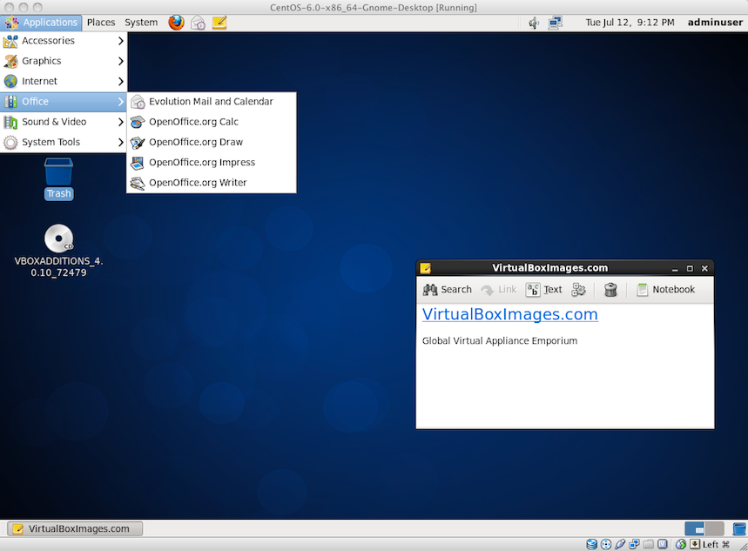Launch Firefox from the top panel
The width and height of the screenshot is (748, 551).
click(x=176, y=23)
